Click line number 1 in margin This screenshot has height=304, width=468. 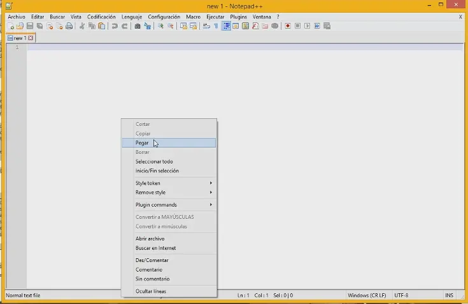click(x=17, y=47)
